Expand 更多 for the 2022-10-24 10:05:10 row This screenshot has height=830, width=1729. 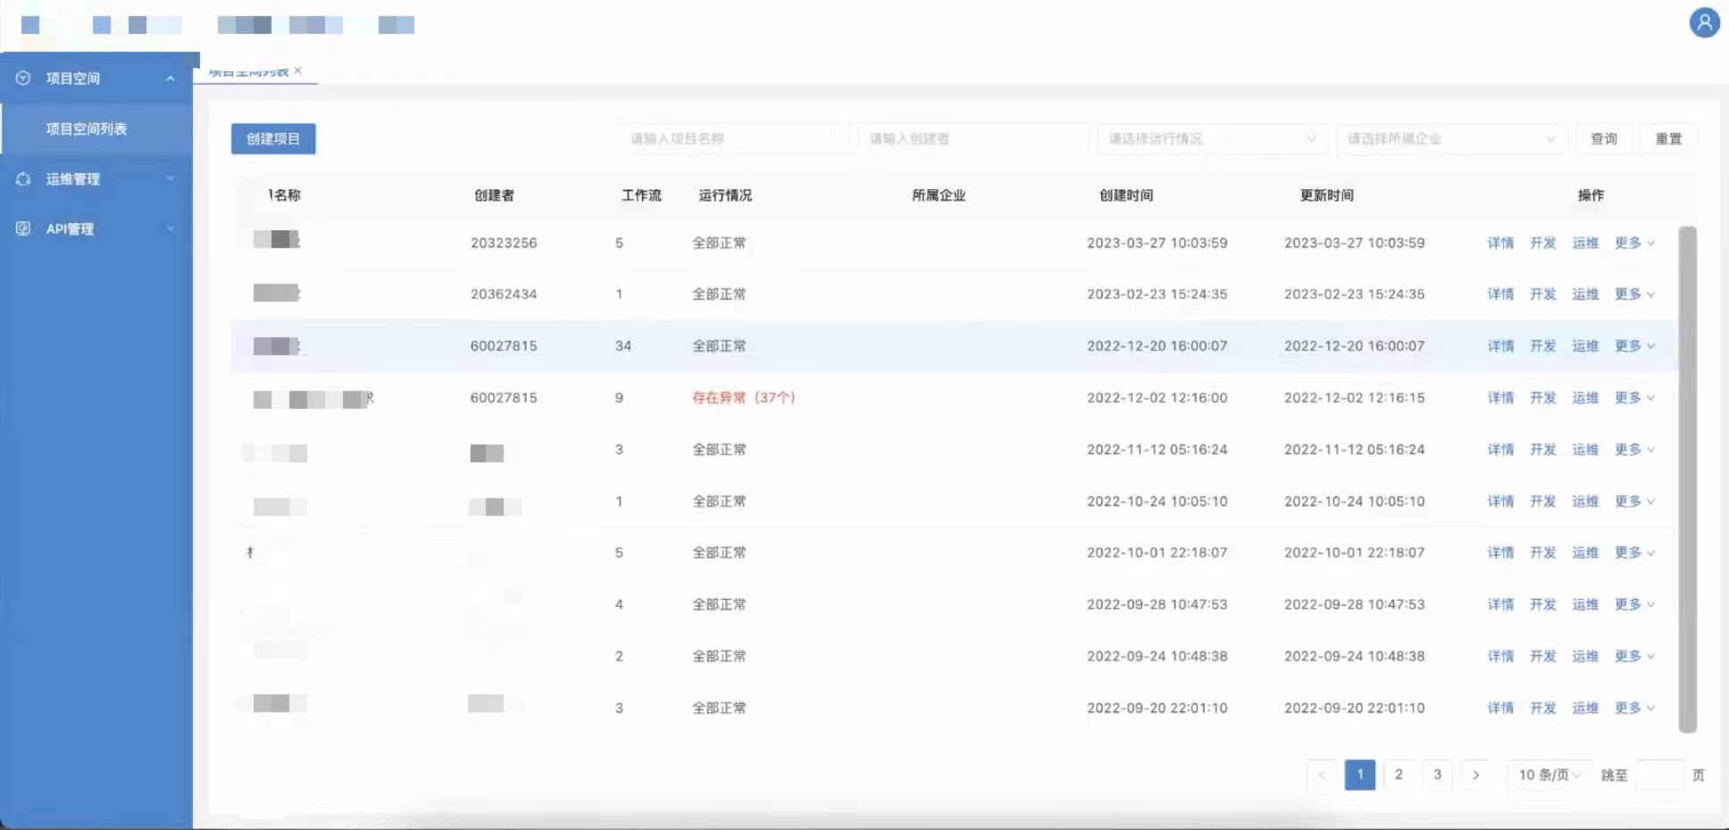click(x=1634, y=501)
